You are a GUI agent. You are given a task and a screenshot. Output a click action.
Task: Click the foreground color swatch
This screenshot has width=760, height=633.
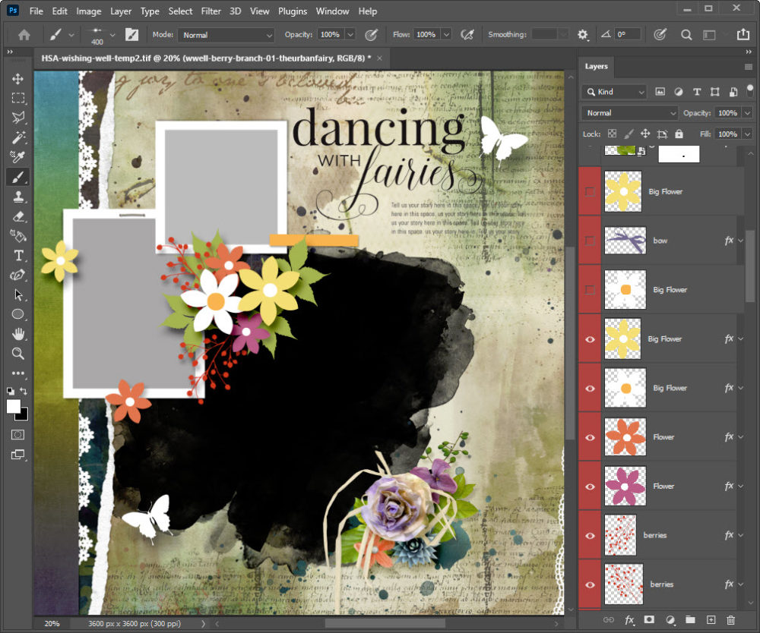point(14,407)
